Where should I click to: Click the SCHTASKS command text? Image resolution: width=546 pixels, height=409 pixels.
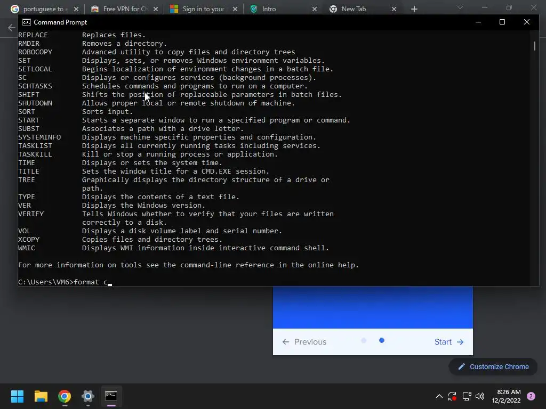[x=35, y=86]
